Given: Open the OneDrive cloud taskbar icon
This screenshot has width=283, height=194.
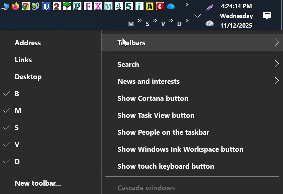Looking at the screenshot, I should 171,6.
